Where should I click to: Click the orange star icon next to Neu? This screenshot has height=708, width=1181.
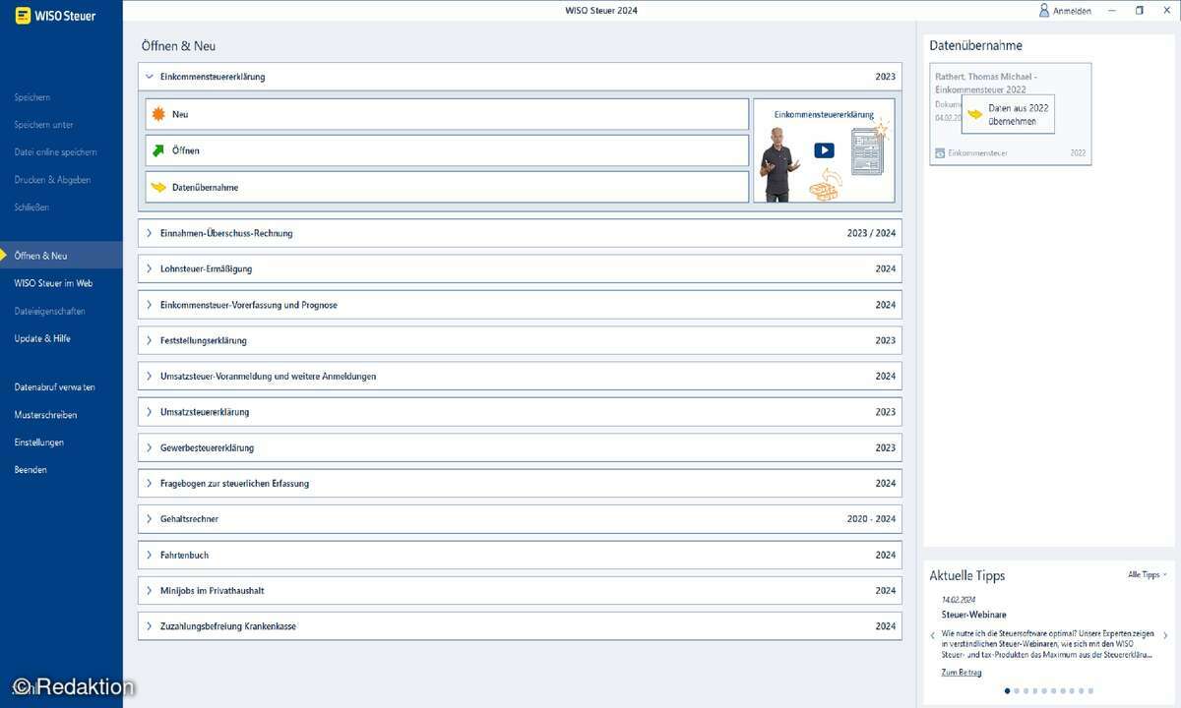(158, 114)
